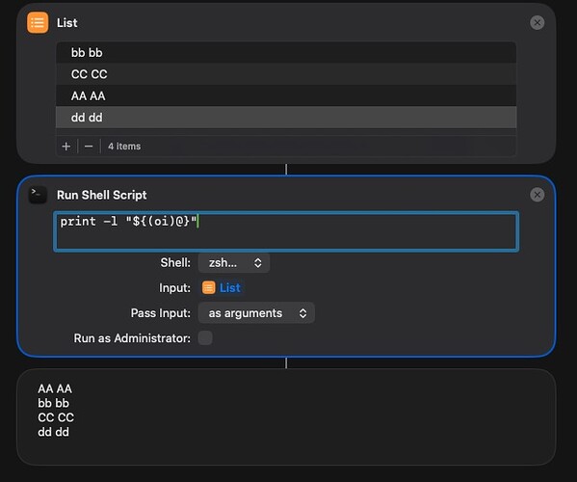Click inside the shell script text field
The height and width of the screenshot is (482, 577).
[x=286, y=231]
